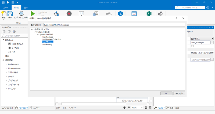This screenshot has height=114, width=215.
Task: Select MailAddress in the type tree
Action: click(48, 37)
